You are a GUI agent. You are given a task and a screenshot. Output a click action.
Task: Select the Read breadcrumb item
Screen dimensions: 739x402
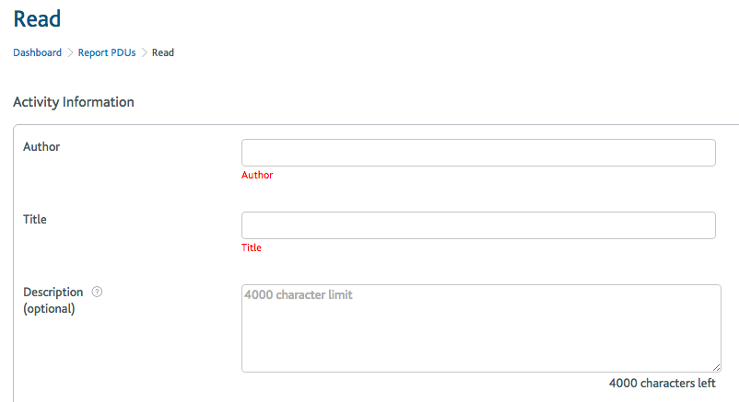[162, 52]
